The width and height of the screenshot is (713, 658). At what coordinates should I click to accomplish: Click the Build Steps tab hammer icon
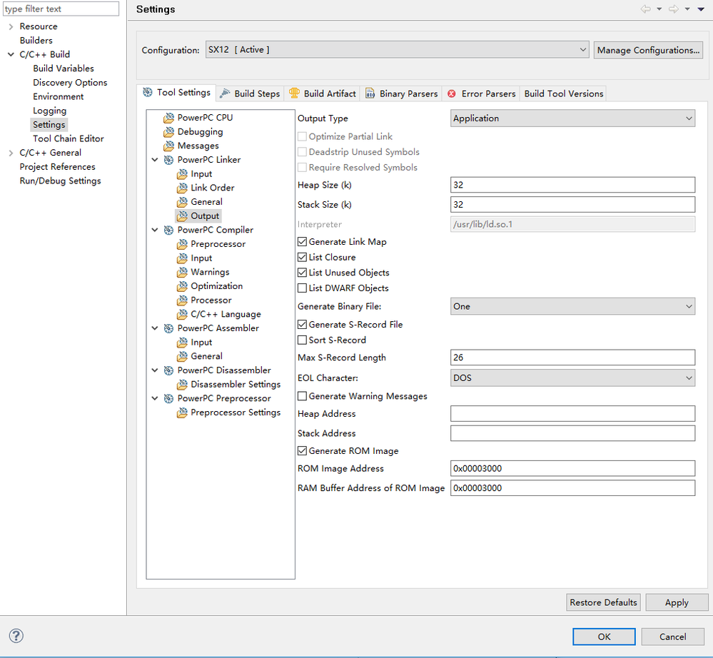pyautogui.click(x=225, y=93)
